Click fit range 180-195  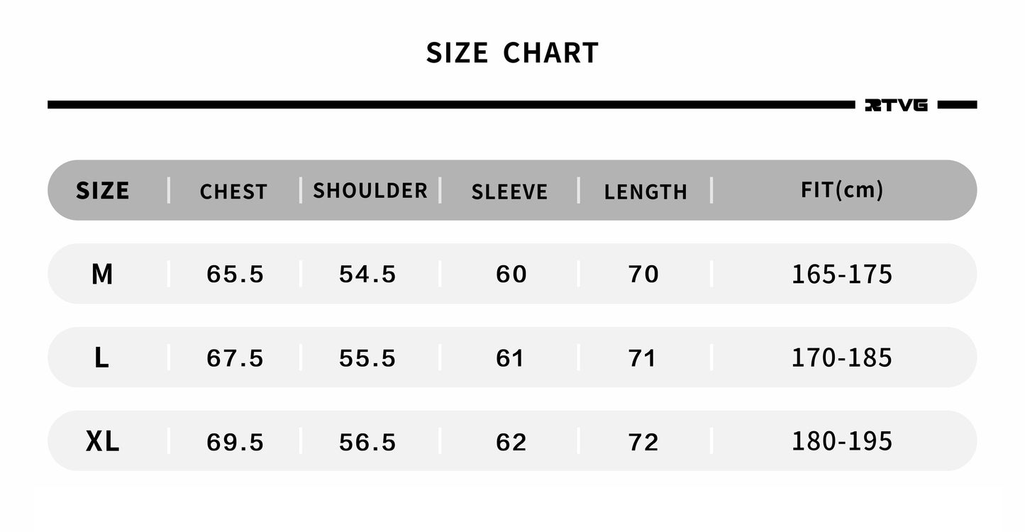coord(842,441)
